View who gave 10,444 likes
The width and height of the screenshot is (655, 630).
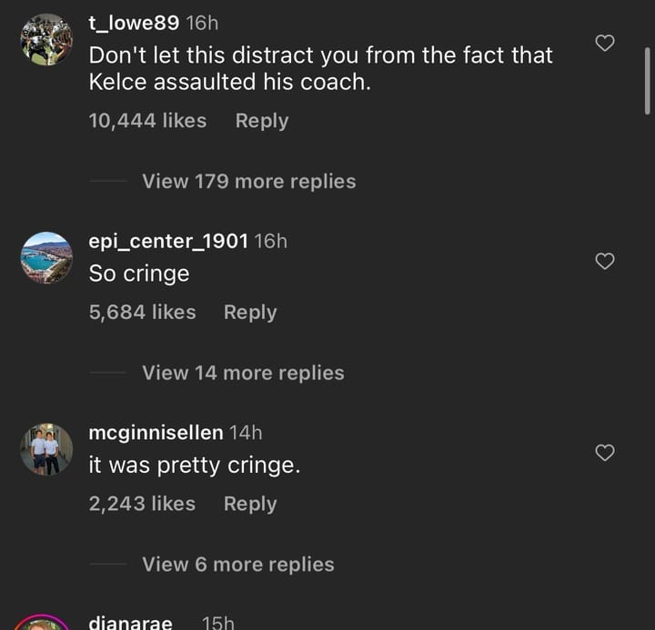147,120
